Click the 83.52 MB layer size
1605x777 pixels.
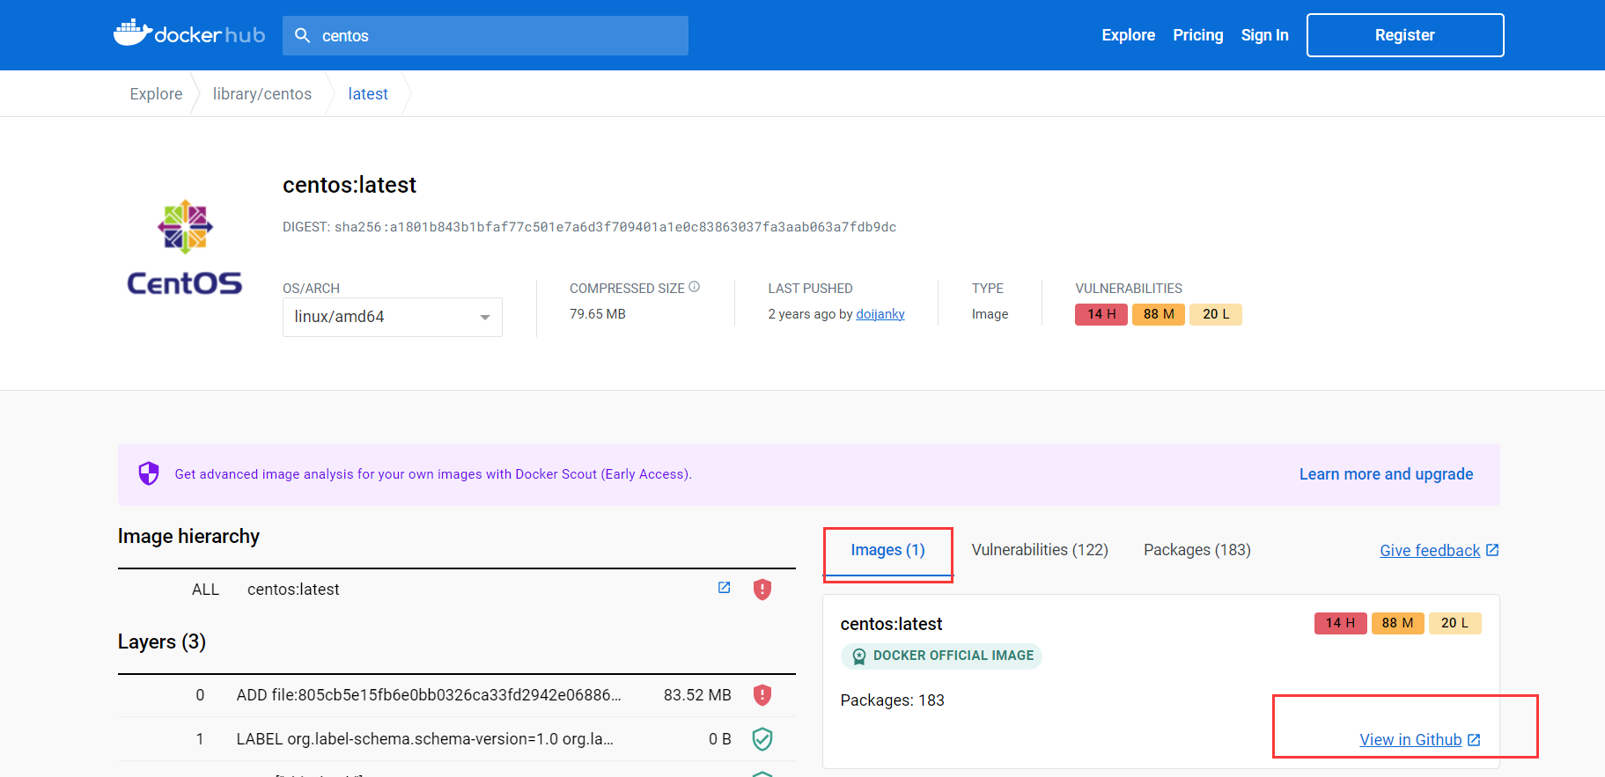[697, 695]
